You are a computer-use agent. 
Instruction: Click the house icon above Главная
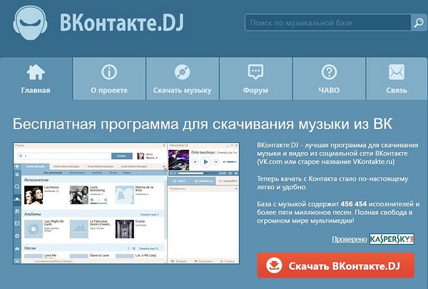coord(36,72)
